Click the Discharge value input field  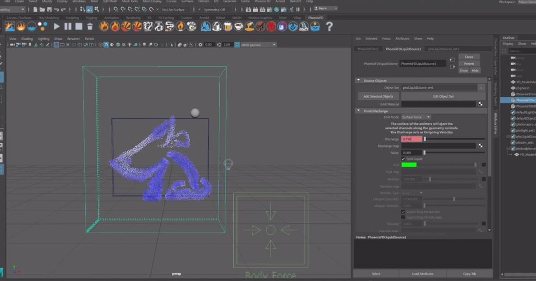412,139
